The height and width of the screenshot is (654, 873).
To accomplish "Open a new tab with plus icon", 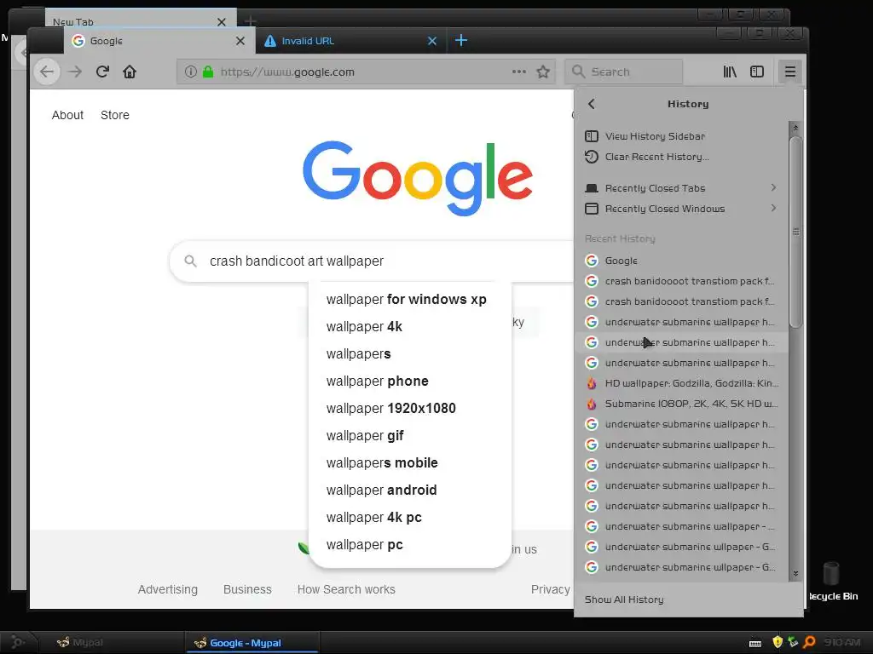I will click(x=461, y=41).
